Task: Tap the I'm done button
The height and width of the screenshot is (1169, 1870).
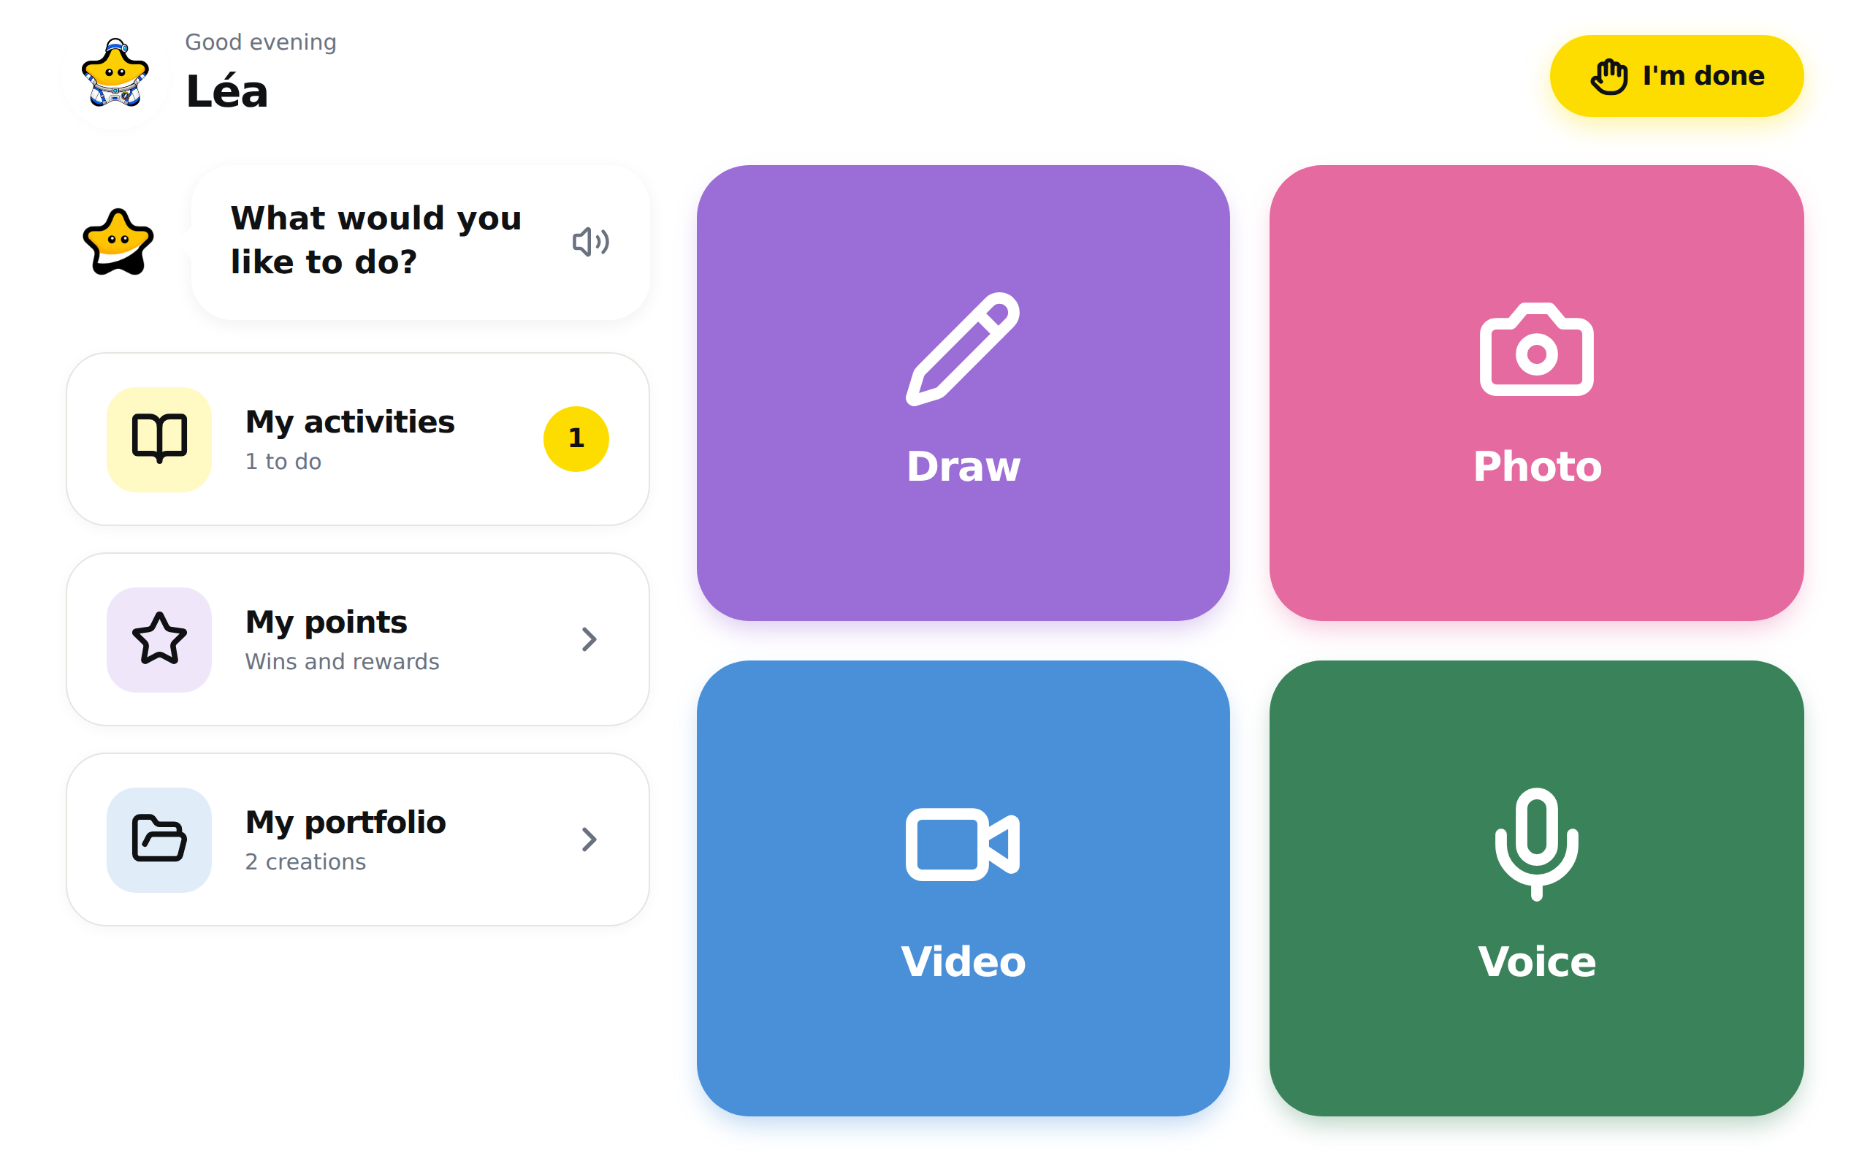Action: pyautogui.click(x=1676, y=76)
